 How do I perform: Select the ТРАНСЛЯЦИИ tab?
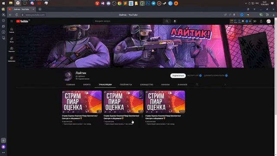click(105, 84)
